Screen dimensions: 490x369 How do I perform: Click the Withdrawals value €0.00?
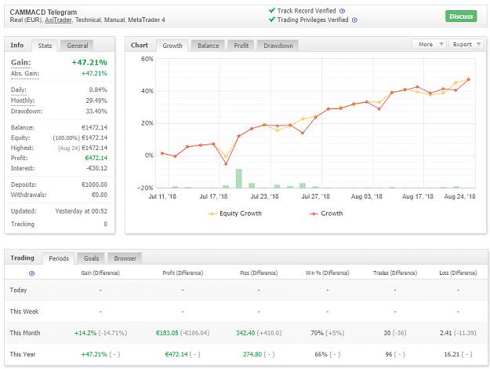click(x=100, y=195)
